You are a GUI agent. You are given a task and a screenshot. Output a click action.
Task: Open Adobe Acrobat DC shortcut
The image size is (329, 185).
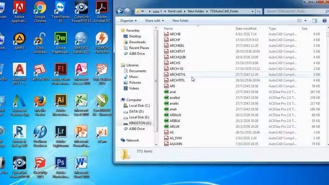[x=102, y=12]
